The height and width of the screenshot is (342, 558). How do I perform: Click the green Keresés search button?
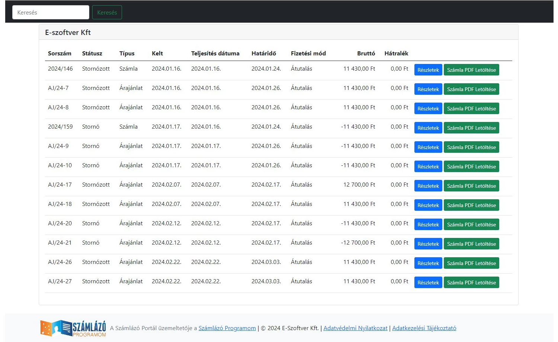[x=107, y=12]
